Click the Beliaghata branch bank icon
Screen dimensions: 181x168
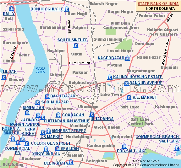(x=71, y=162)
